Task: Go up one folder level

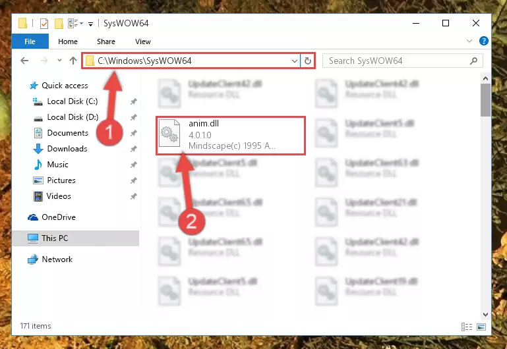Action: click(x=73, y=61)
